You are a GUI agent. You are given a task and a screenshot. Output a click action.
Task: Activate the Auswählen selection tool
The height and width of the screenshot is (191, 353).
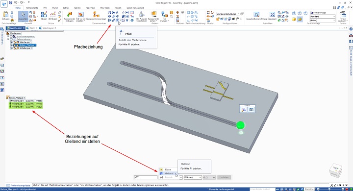click(23, 16)
